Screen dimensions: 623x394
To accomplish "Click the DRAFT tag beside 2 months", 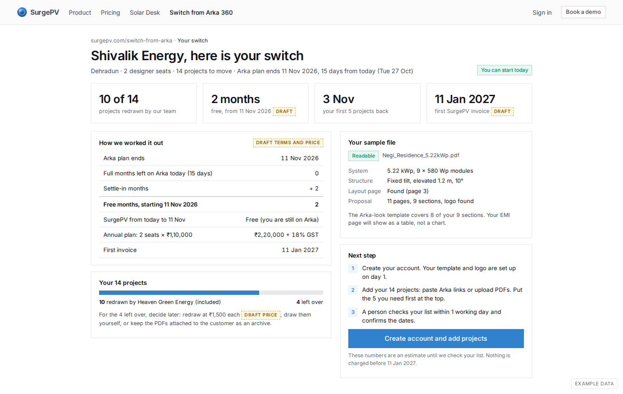I will click(284, 111).
